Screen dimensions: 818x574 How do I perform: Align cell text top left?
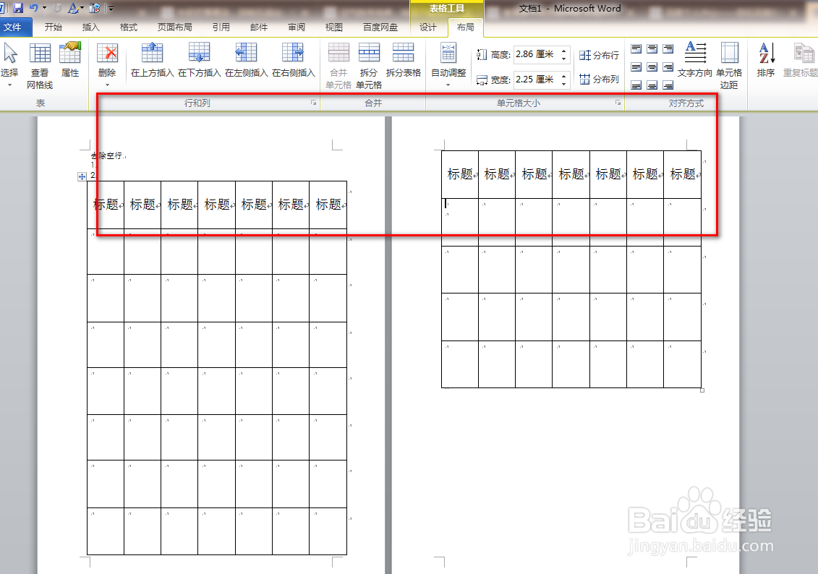coord(636,49)
